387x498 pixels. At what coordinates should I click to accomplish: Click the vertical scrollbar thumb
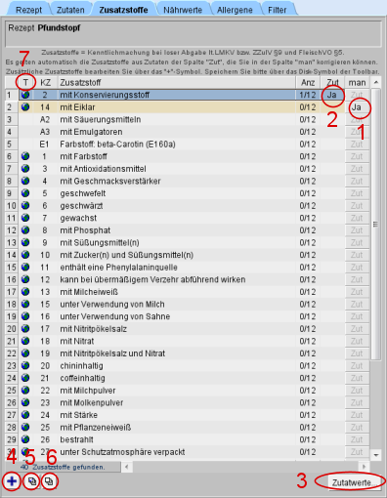tap(376, 224)
